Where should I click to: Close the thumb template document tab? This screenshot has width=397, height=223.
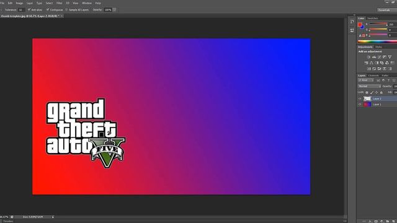coord(61,16)
